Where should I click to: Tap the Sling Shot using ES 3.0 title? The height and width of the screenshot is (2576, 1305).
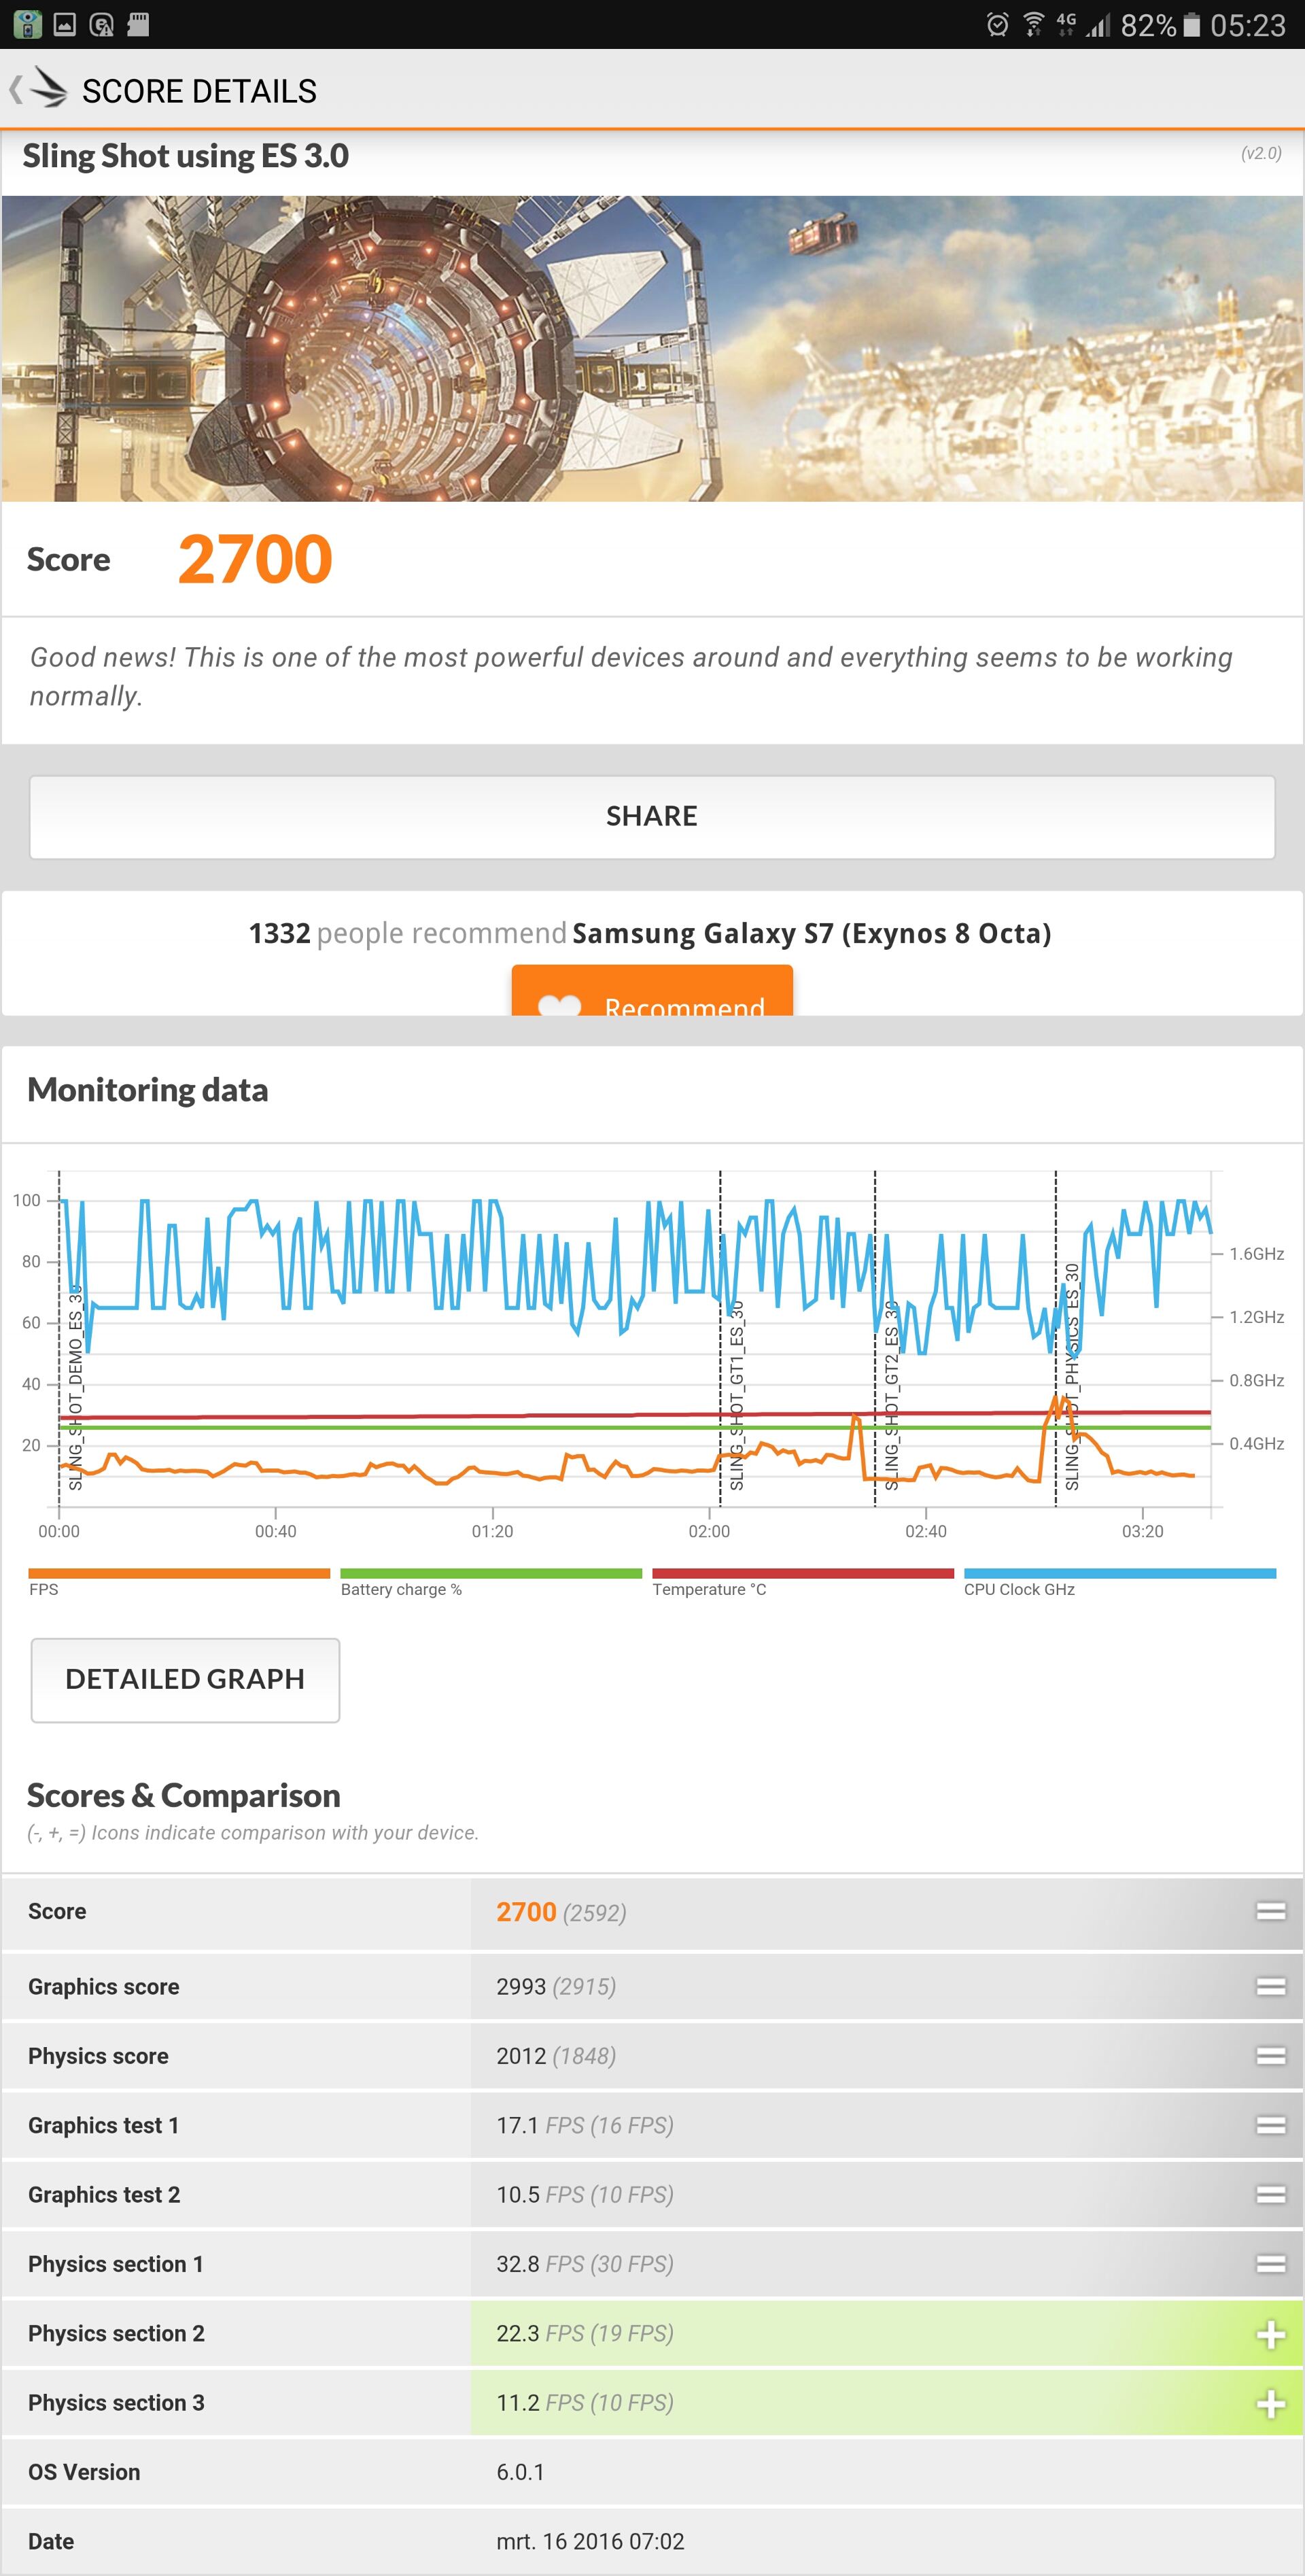click(x=186, y=156)
